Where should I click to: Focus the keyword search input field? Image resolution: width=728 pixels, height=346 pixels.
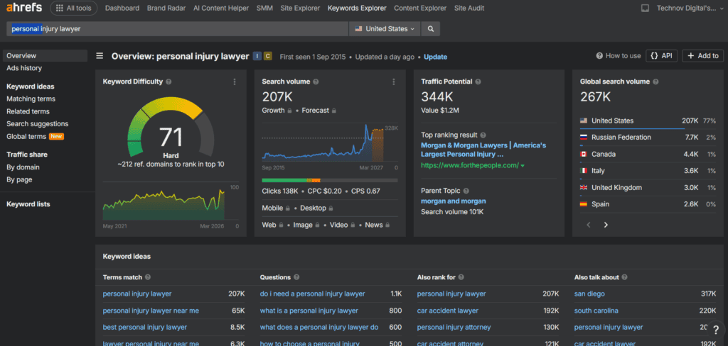click(x=178, y=29)
